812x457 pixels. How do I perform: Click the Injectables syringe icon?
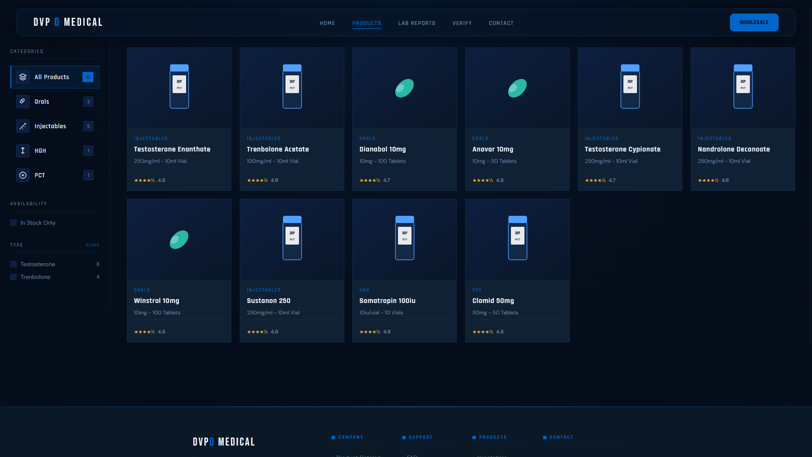pyautogui.click(x=23, y=126)
